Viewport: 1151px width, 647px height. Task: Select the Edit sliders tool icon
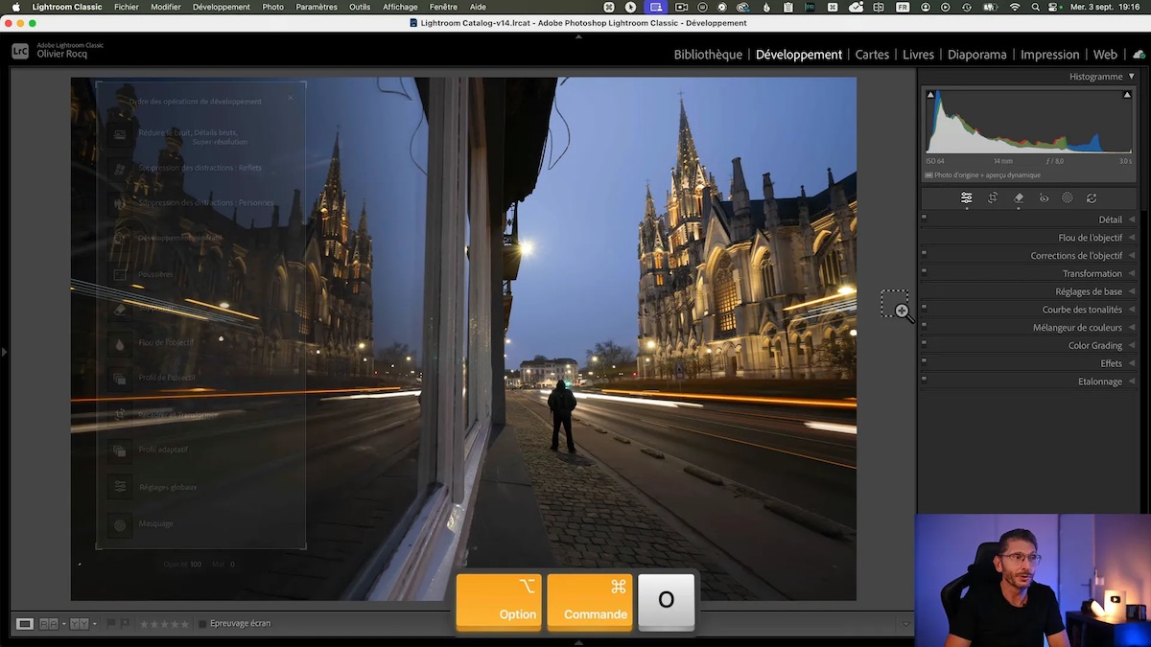coord(967,198)
